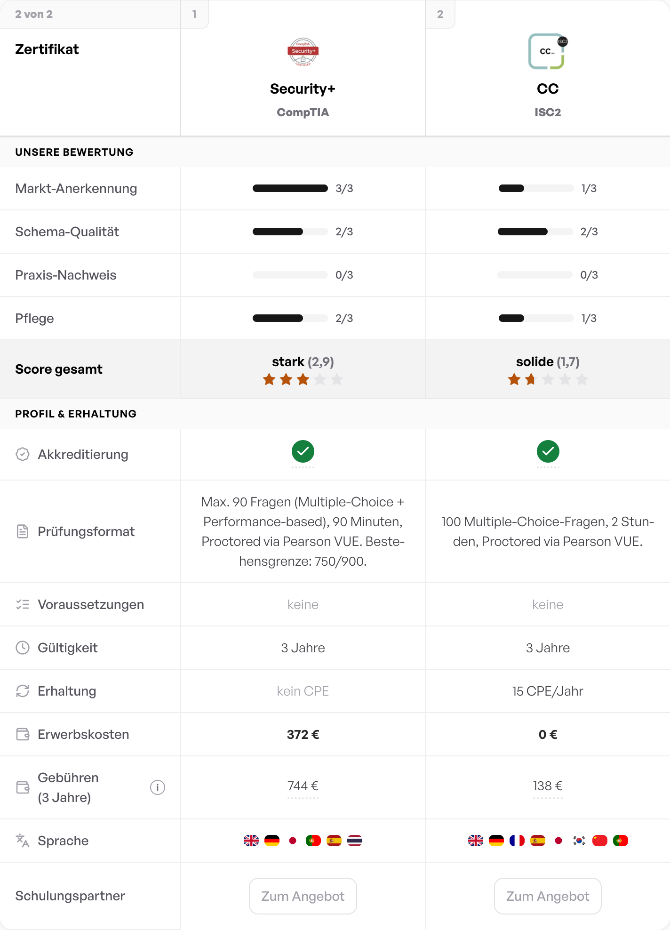This screenshot has width=670, height=930.
Task: Open the Gebühren info icon tooltip
Action: pyautogui.click(x=158, y=787)
